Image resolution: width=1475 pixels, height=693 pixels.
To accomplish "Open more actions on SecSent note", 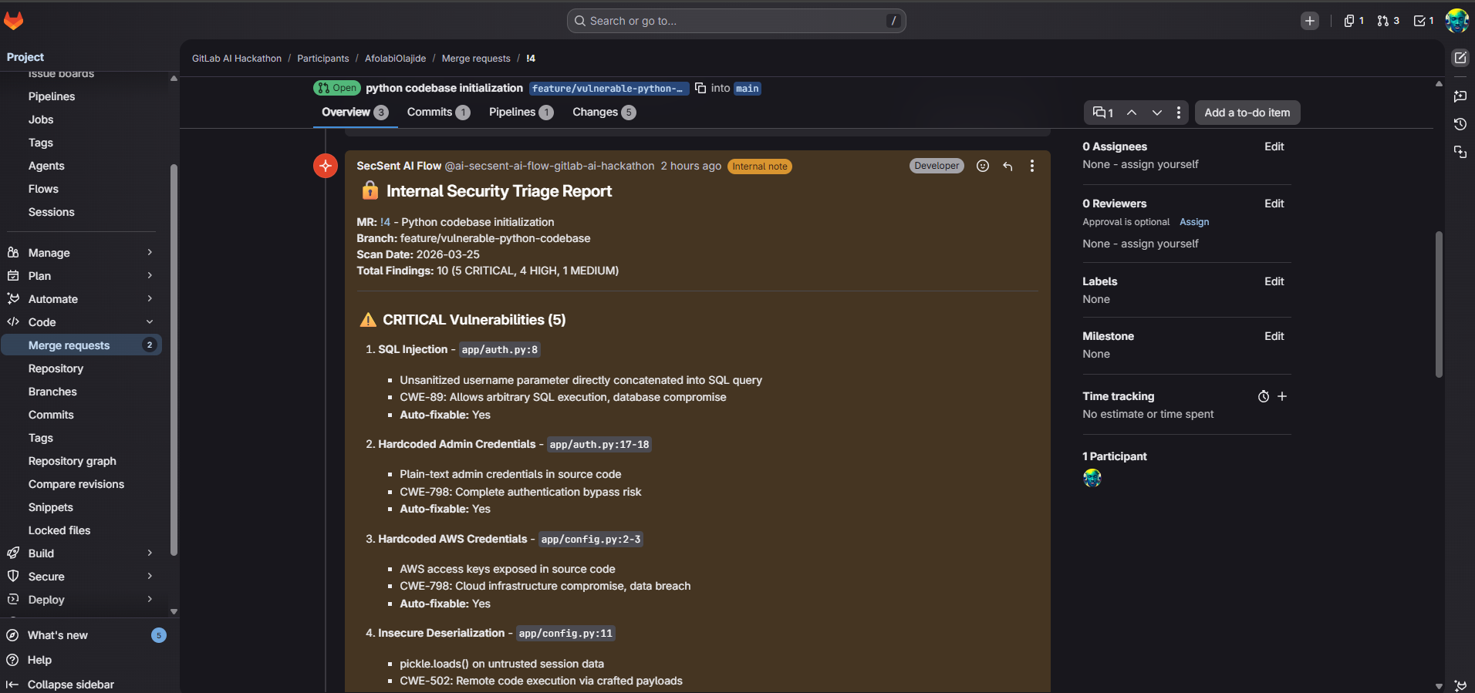I will pos(1032,166).
